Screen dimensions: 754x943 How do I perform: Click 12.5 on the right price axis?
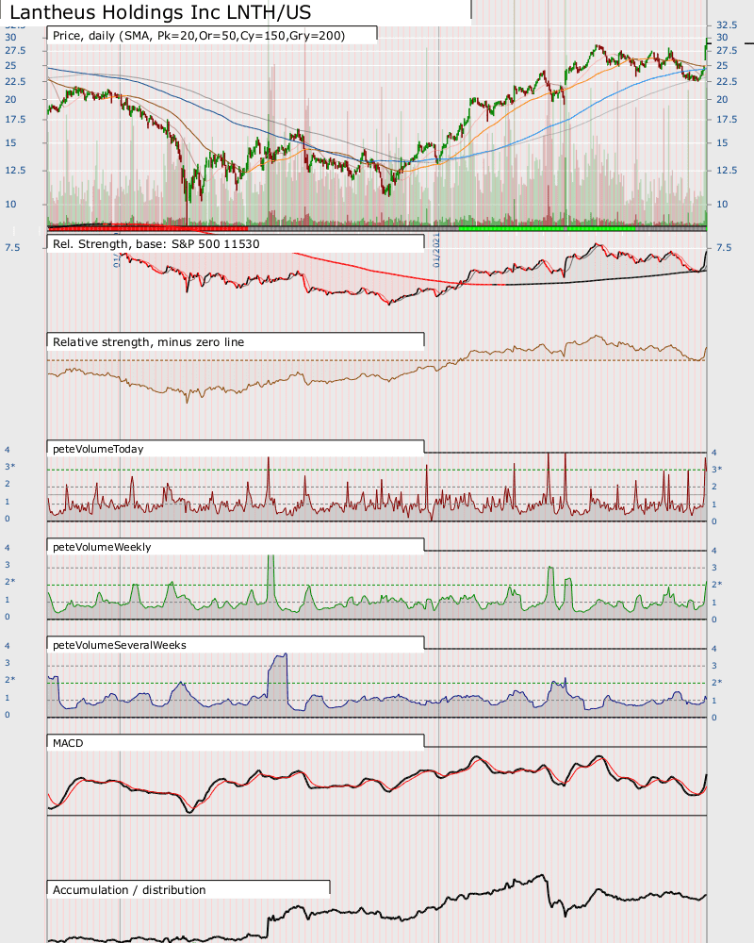727,170
